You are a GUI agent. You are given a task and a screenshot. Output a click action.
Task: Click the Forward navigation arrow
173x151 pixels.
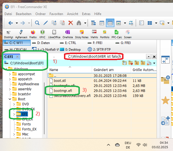(23, 23)
